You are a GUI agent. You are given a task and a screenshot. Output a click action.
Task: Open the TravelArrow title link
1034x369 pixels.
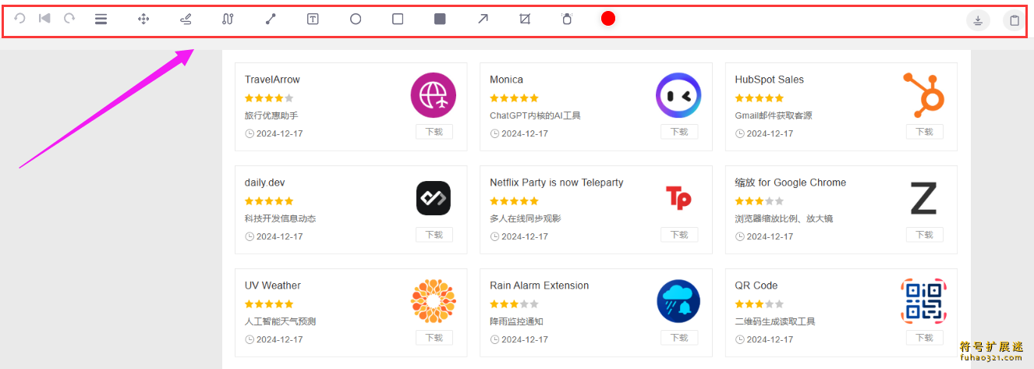pyautogui.click(x=272, y=80)
